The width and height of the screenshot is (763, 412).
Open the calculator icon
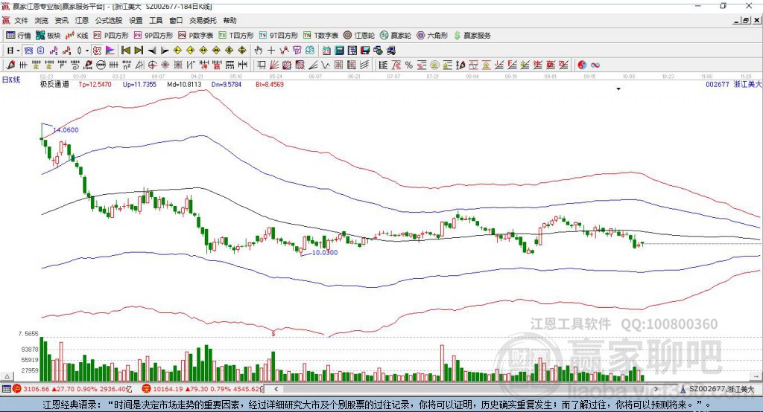tap(339, 51)
